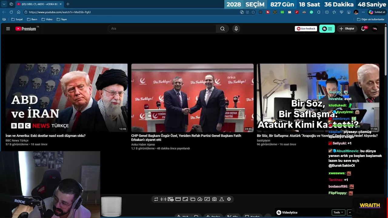Open the Sosyal bookmarks folder
The image size is (388, 218).
[17, 19]
